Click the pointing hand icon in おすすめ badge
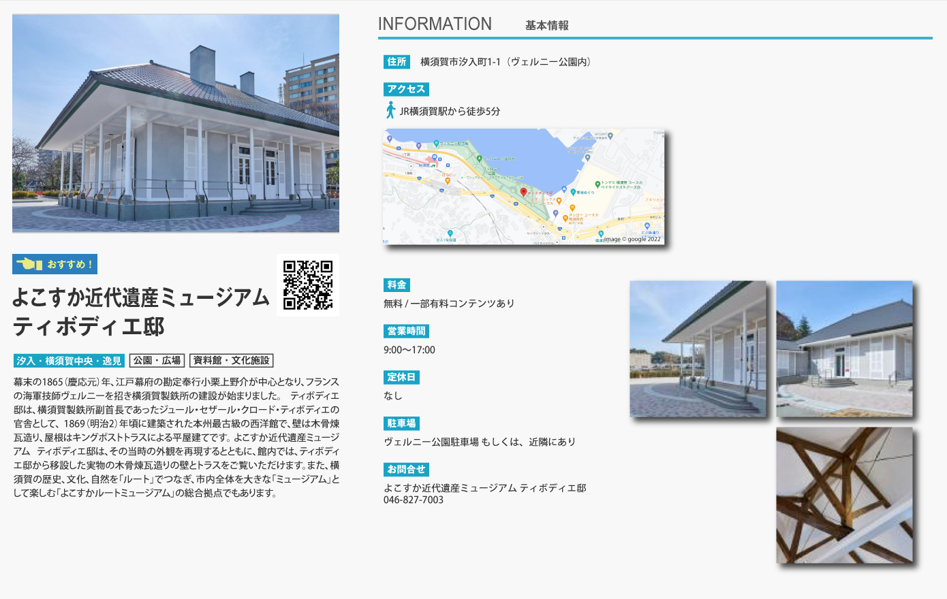This screenshot has height=599, width=947. point(29,264)
